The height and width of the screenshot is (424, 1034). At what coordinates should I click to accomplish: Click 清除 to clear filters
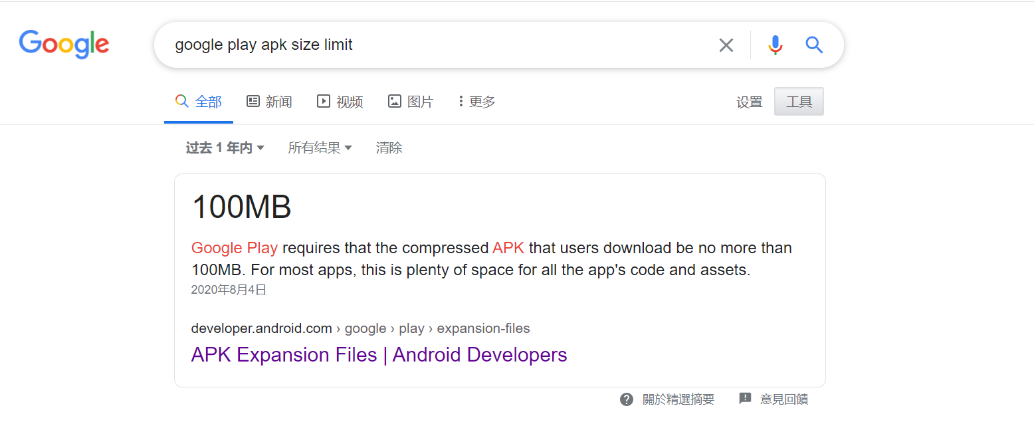pyautogui.click(x=389, y=148)
